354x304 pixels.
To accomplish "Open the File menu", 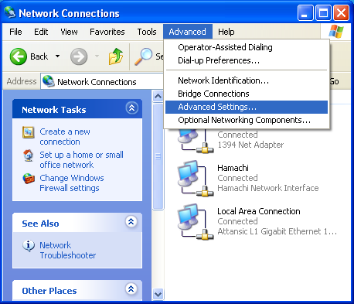I will coord(15,32).
